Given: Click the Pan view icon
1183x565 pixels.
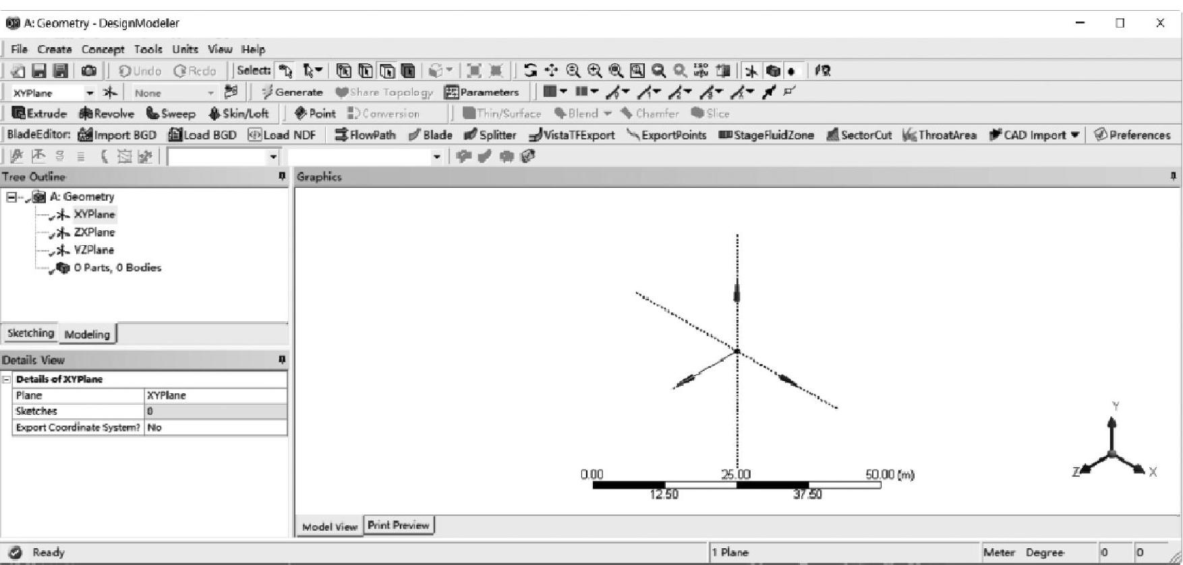Looking at the screenshot, I should coord(552,71).
